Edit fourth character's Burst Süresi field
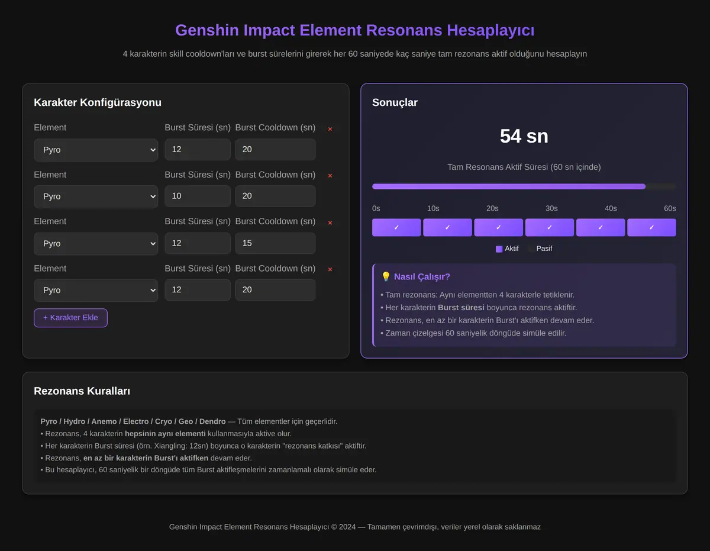The width and height of the screenshot is (710, 551). 198,289
